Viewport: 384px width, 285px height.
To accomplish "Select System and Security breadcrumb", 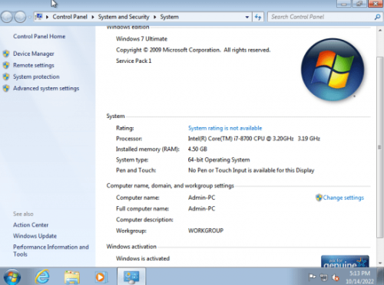I will [124, 17].
